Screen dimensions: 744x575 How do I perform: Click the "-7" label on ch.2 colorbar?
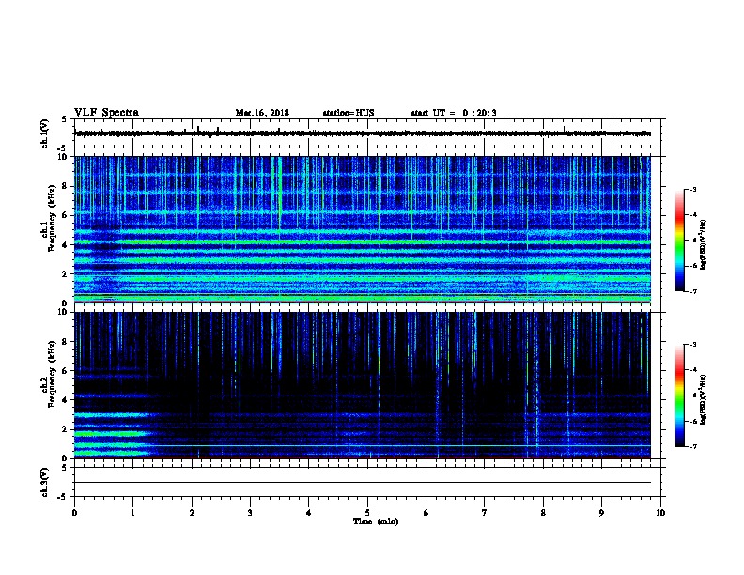(692, 447)
